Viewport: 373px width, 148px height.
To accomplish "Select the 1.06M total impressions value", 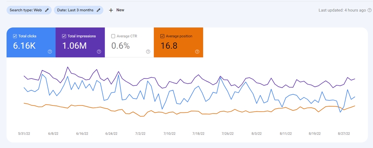I will tap(75, 46).
